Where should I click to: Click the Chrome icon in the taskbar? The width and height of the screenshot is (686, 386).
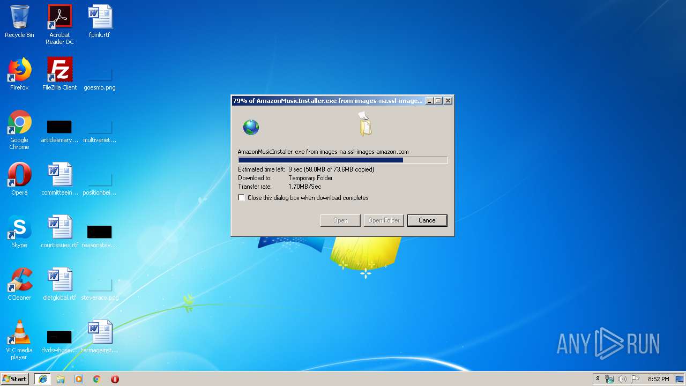coord(97,379)
